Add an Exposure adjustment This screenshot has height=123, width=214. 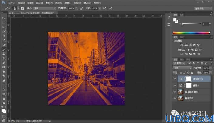194,45
